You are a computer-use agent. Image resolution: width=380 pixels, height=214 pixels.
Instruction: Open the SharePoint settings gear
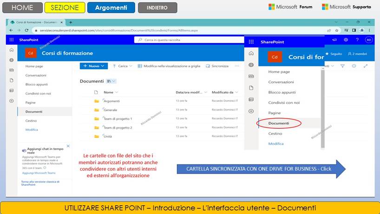[x=346, y=40]
